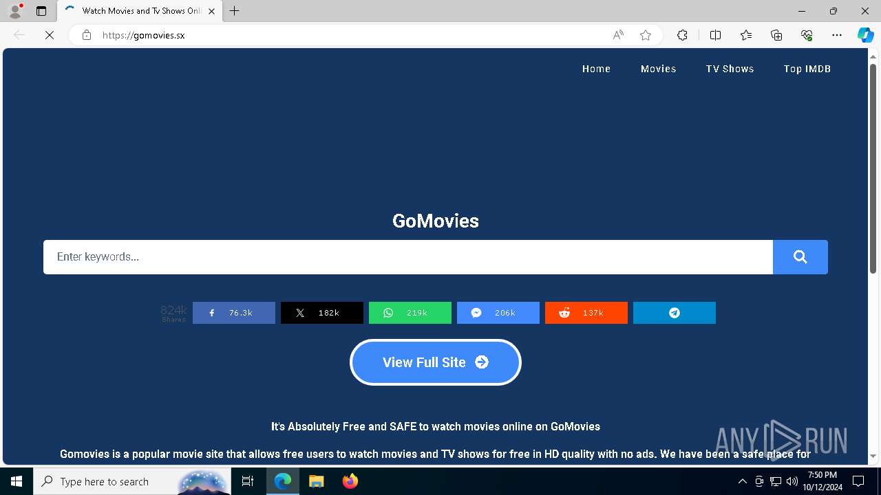This screenshot has height=495, width=881.
Task: Open Browser essentials heart icon
Action: click(807, 35)
